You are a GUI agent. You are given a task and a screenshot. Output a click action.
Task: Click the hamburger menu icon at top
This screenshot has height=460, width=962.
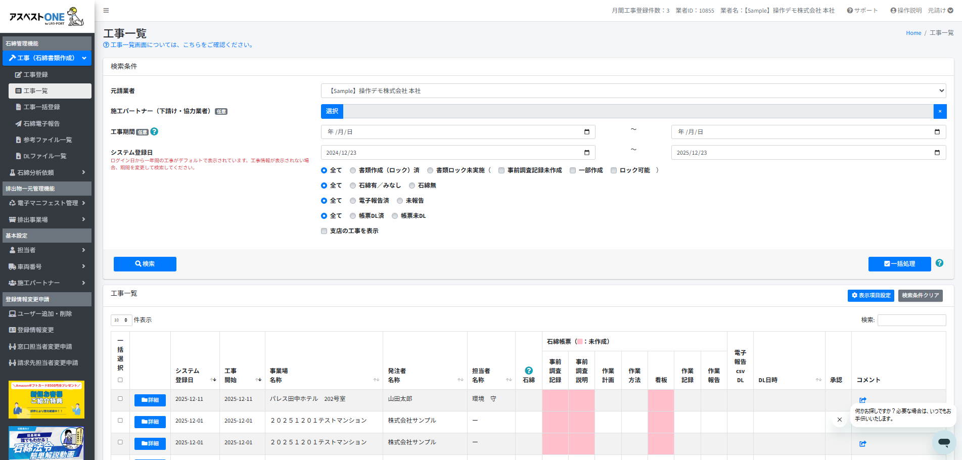click(106, 11)
